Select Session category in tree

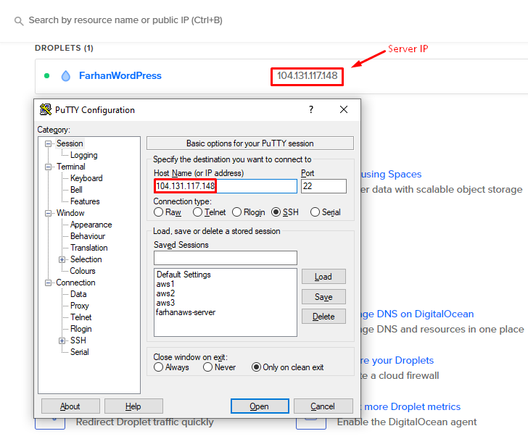pos(70,143)
